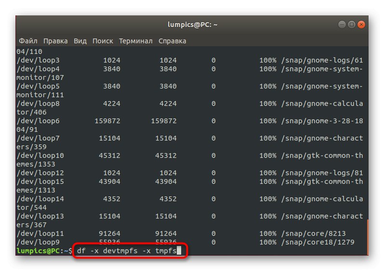The image size is (384, 271).
Task: Click the terminal vertical scrollbar thumb
Action: point(367,237)
